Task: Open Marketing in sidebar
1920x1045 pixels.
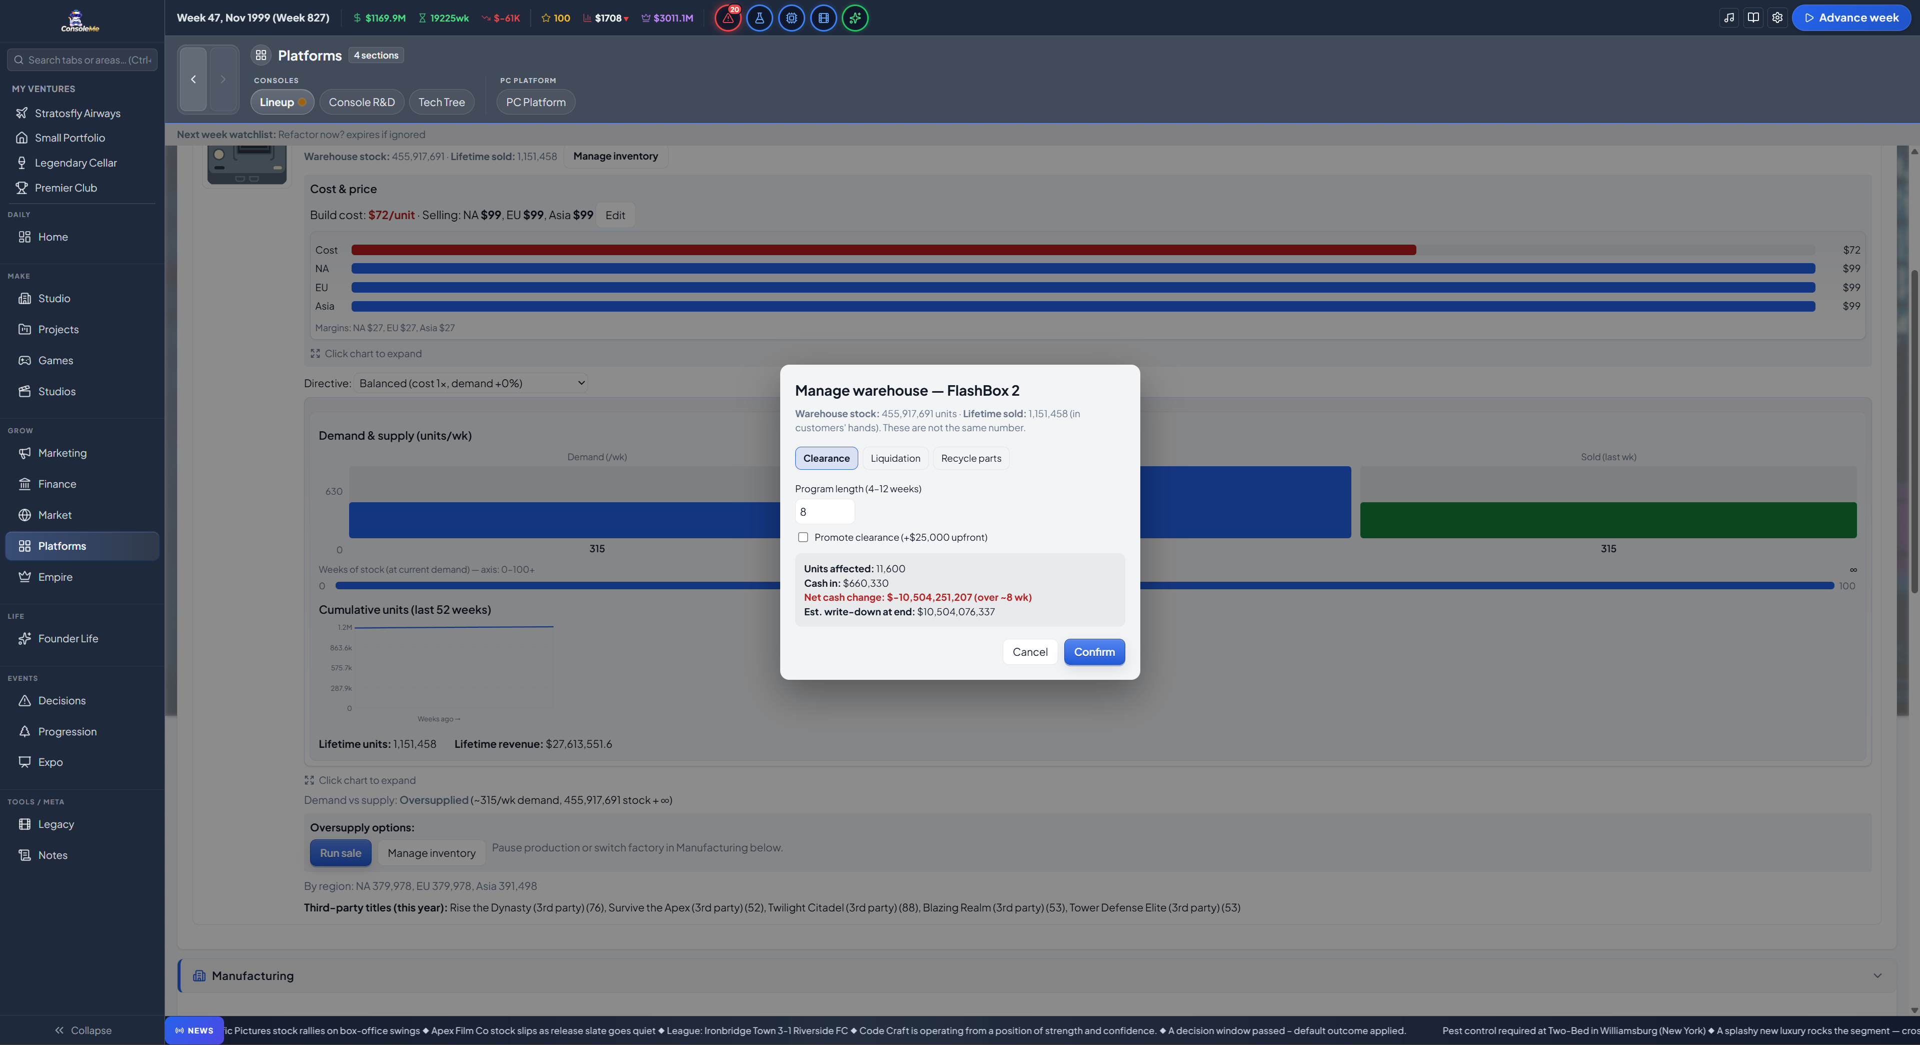Action: point(82,453)
